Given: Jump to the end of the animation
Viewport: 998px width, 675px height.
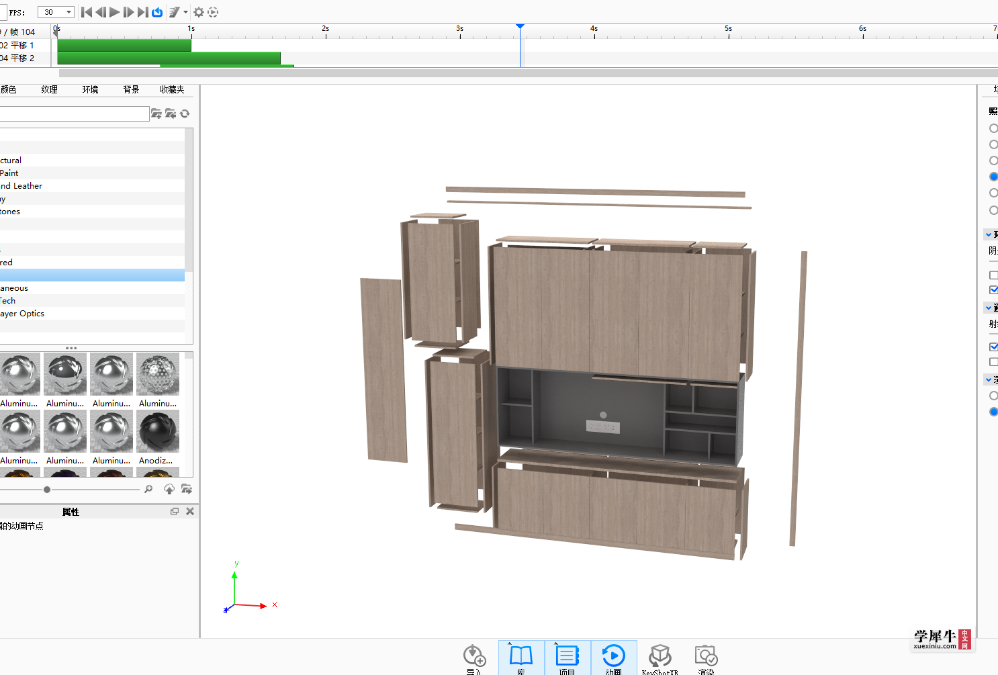Looking at the screenshot, I should click(143, 12).
